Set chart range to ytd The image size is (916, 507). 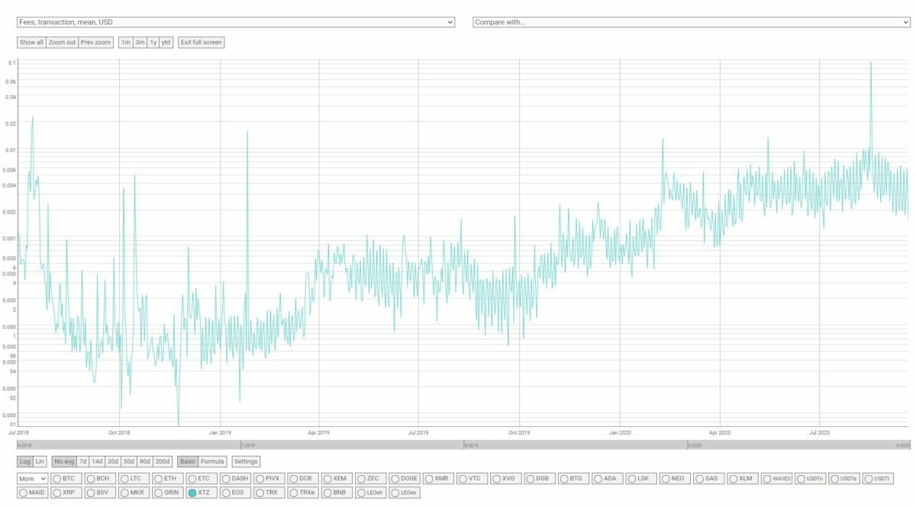click(166, 43)
